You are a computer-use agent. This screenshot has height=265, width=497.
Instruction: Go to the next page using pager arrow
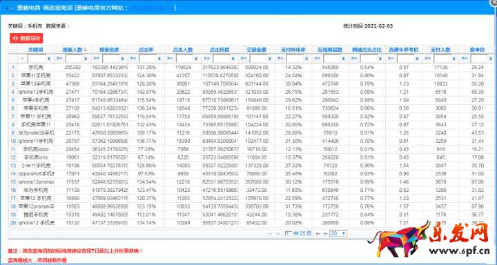(x=318, y=234)
